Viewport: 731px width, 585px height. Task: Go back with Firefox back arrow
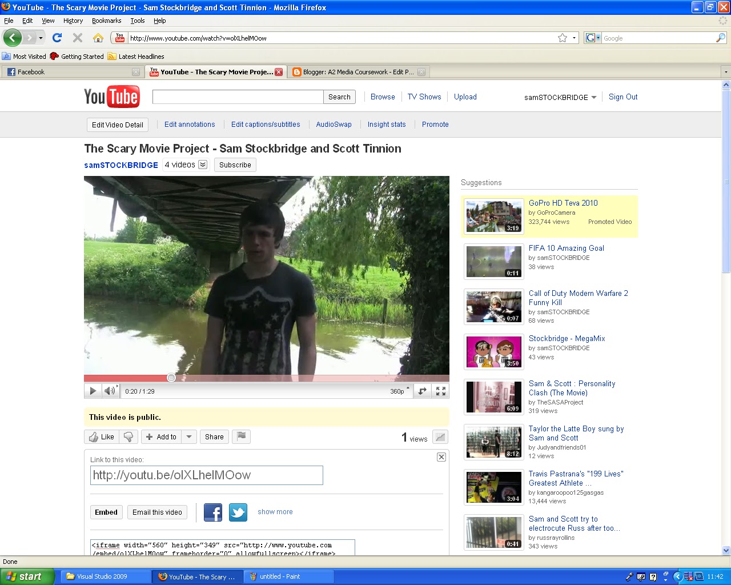tap(12, 38)
